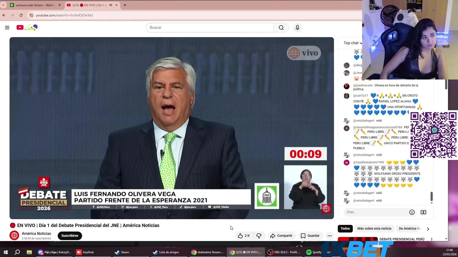The height and width of the screenshot is (257, 458).
Task: Open @joselcacsire chat message author
Action: point(363,85)
